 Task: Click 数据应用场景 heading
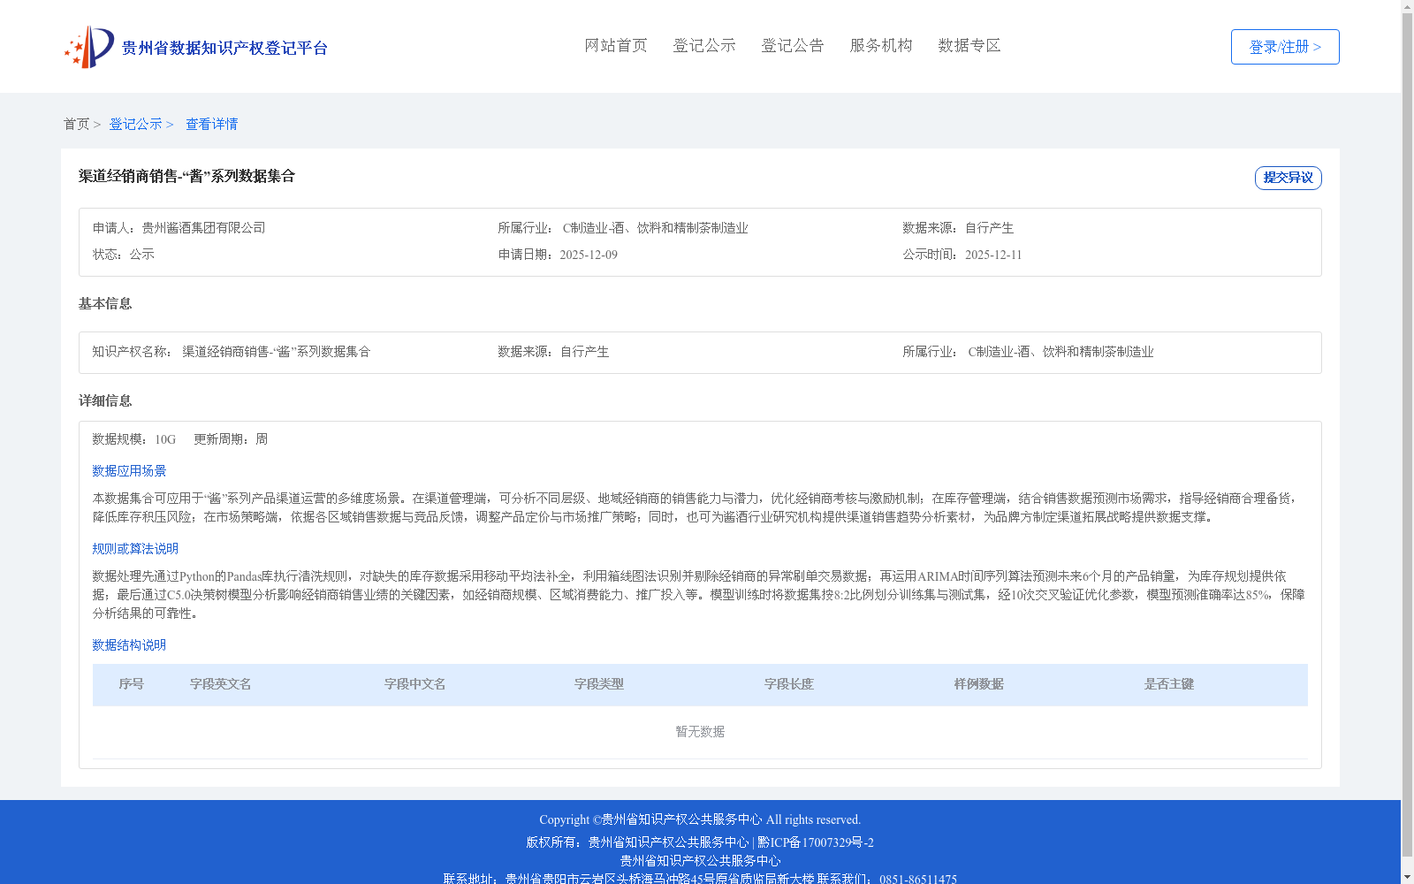click(129, 471)
